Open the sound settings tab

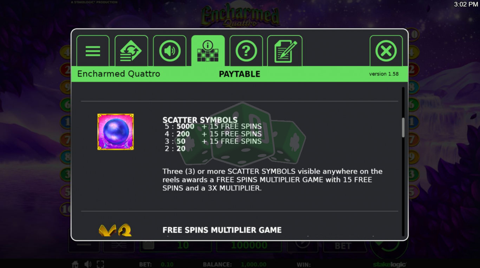[x=170, y=51]
